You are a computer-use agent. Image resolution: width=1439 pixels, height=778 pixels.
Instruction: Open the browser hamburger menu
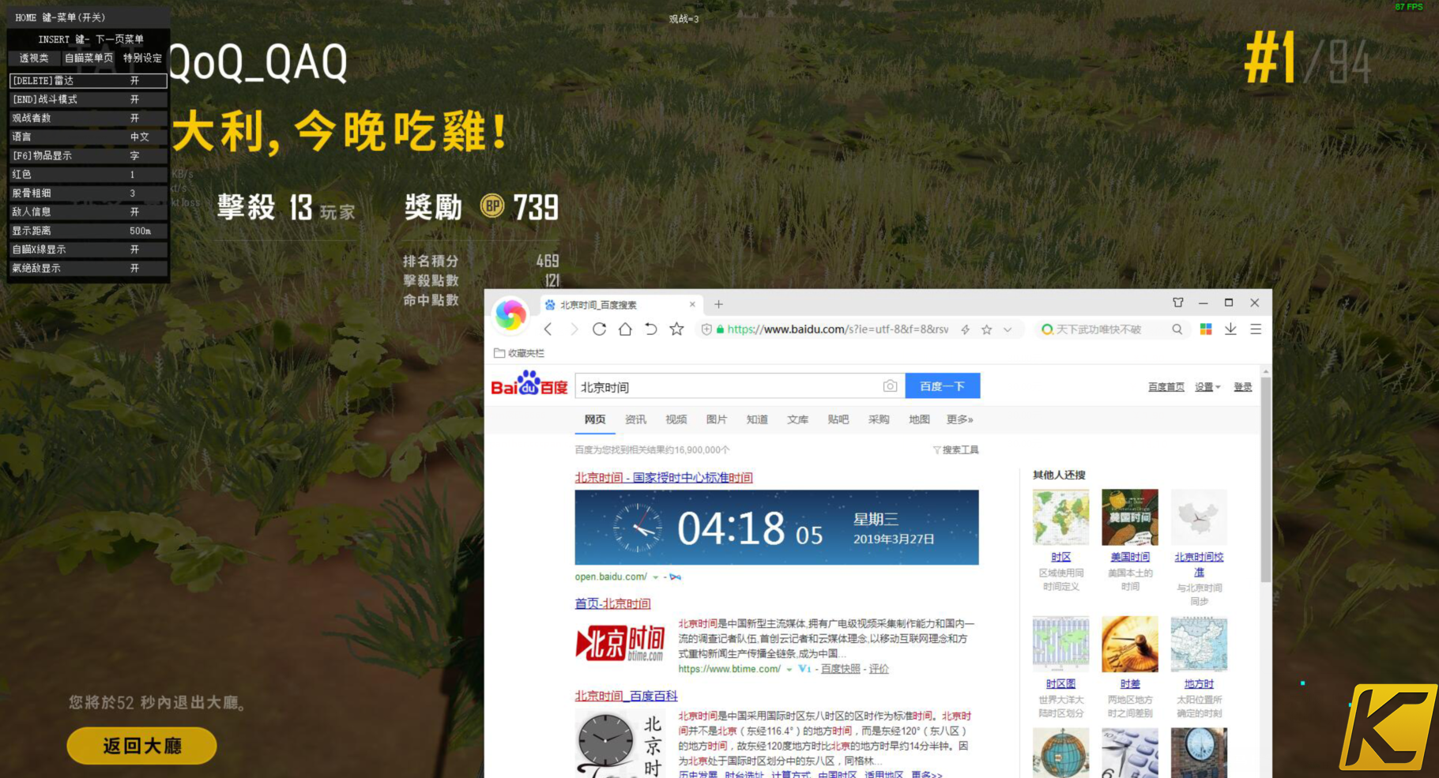click(x=1256, y=329)
